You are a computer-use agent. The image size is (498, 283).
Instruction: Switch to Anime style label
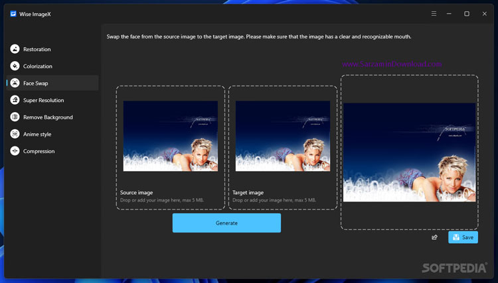click(x=37, y=135)
